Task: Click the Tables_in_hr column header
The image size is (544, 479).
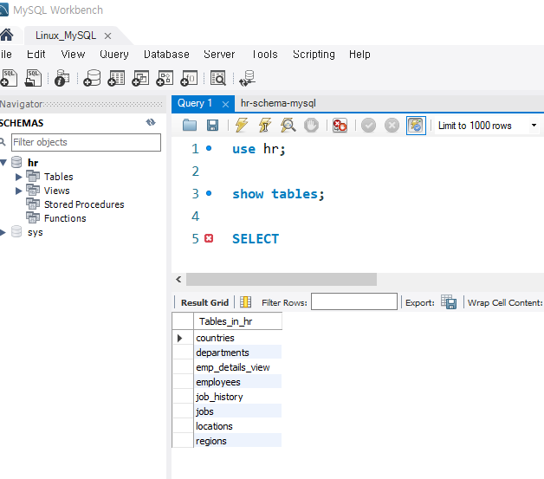Action: 237,321
